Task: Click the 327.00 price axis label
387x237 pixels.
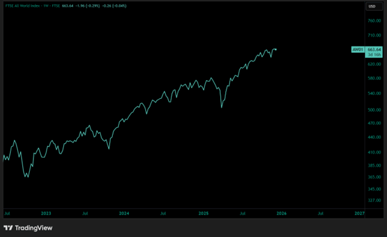Action: coord(374,200)
